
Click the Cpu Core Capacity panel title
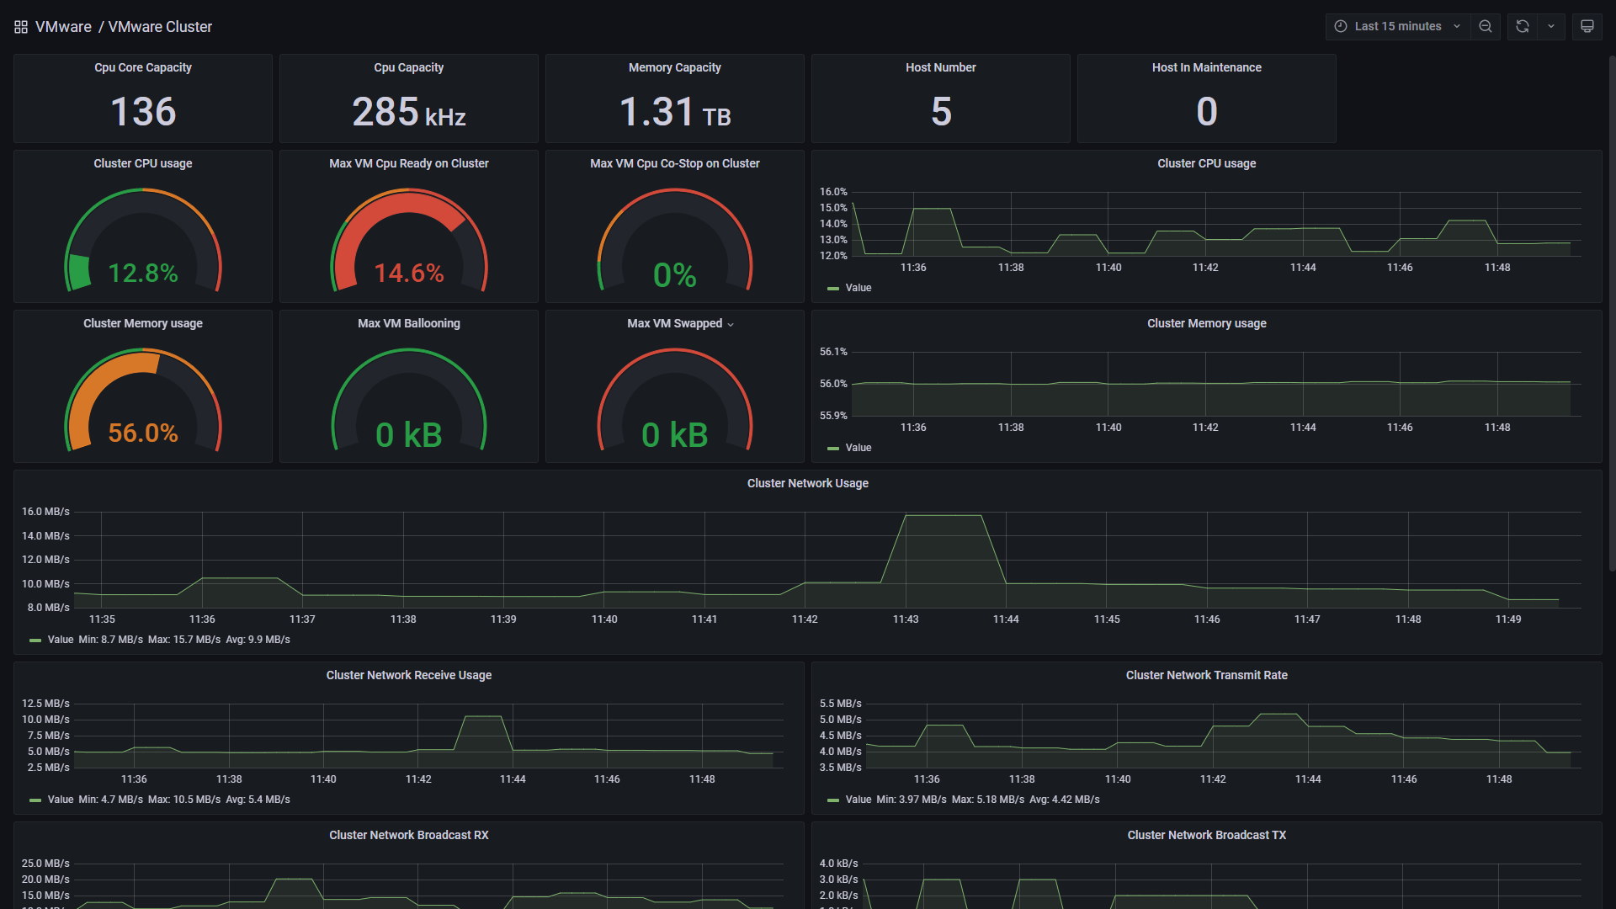point(143,67)
